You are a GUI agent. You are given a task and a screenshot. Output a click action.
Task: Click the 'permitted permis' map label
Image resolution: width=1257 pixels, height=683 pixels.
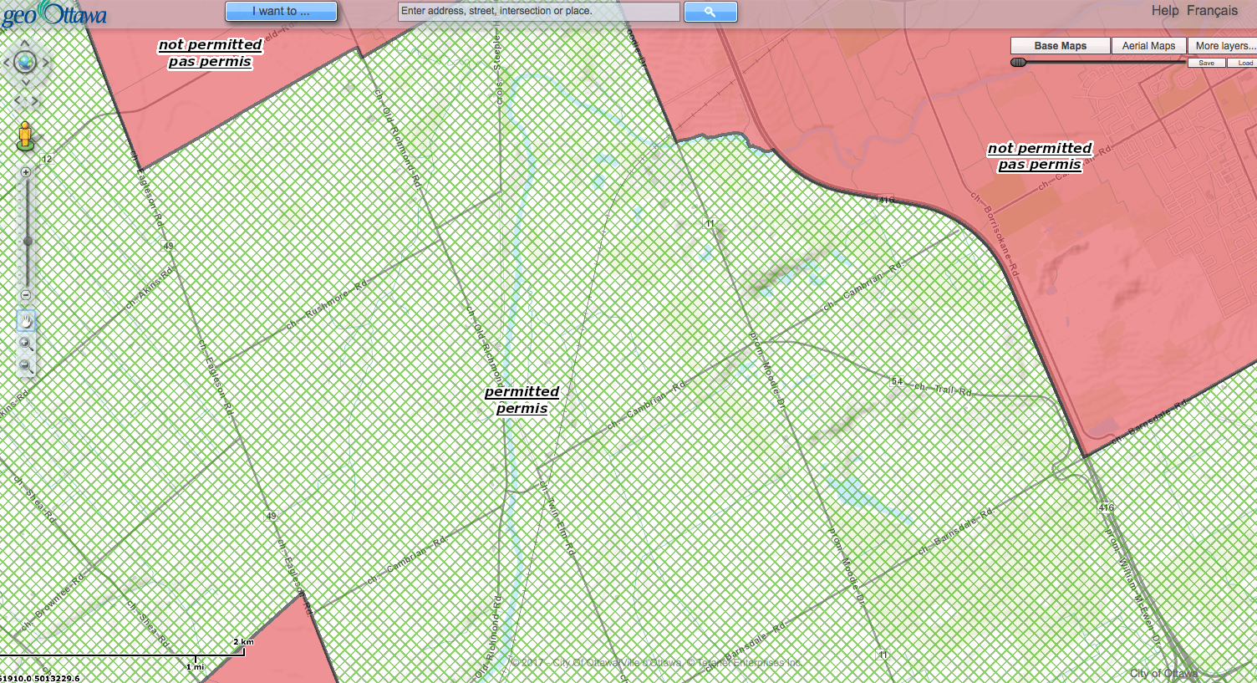click(x=522, y=400)
